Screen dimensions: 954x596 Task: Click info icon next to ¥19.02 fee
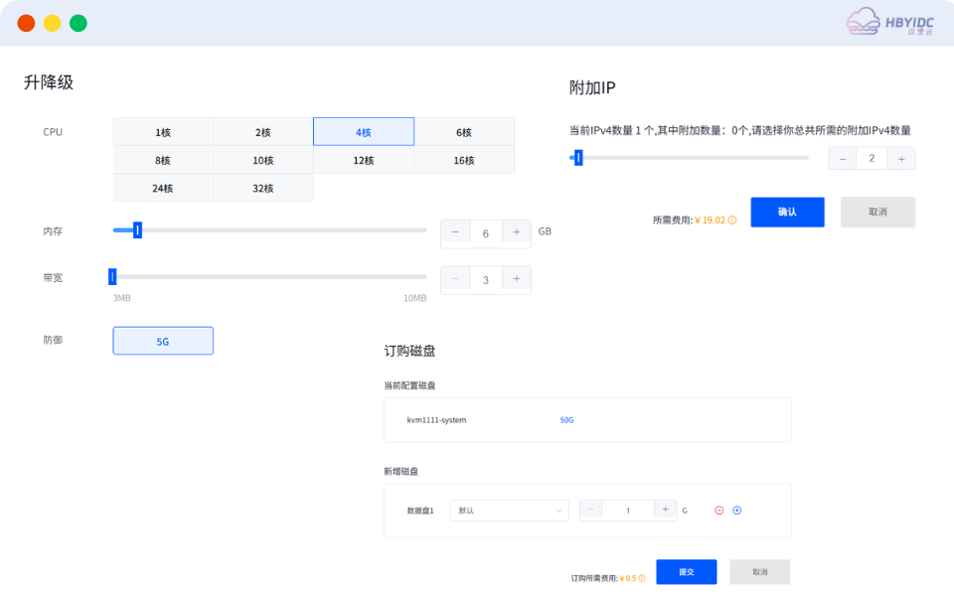point(732,221)
